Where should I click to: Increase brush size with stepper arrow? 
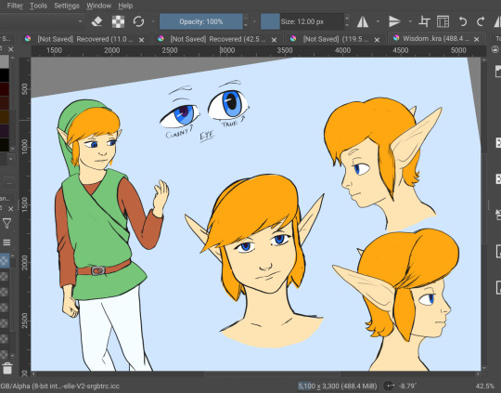click(x=347, y=18)
